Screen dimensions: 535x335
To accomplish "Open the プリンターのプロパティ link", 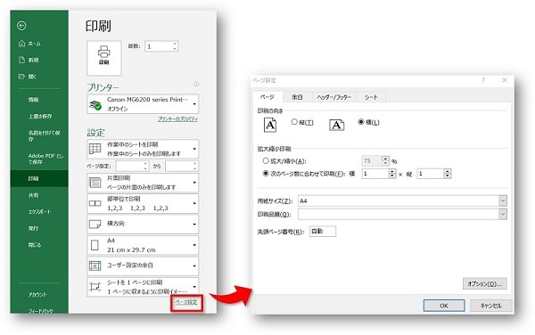I will coord(177,118).
